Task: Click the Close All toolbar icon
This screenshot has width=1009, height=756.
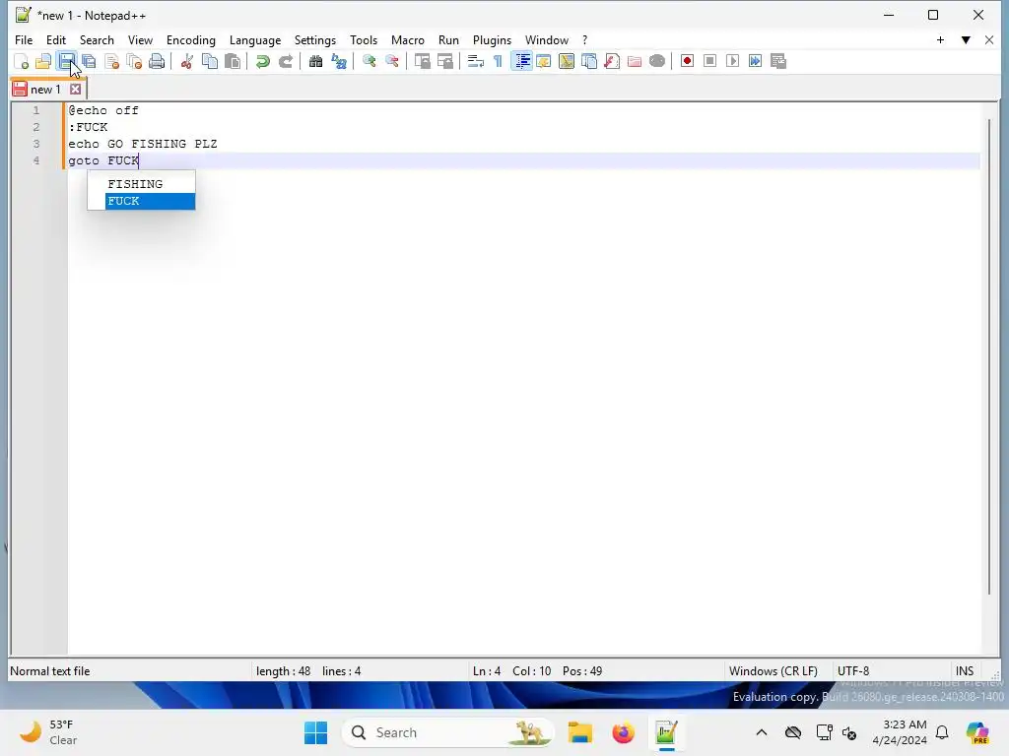Action: (134, 62)
